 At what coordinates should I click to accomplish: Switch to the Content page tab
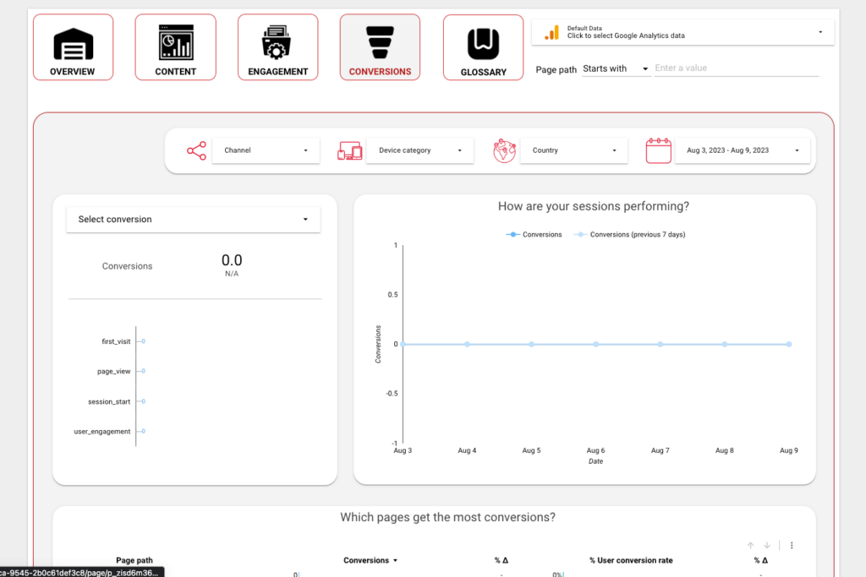[176, 47]
